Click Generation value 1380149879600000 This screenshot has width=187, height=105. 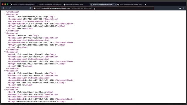coord(32,76)
